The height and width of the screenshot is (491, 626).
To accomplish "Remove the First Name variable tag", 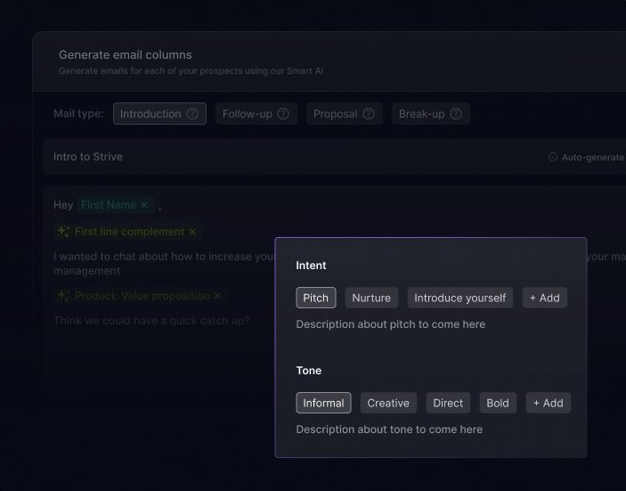I will pyautogui.click(x=144, y=205).
